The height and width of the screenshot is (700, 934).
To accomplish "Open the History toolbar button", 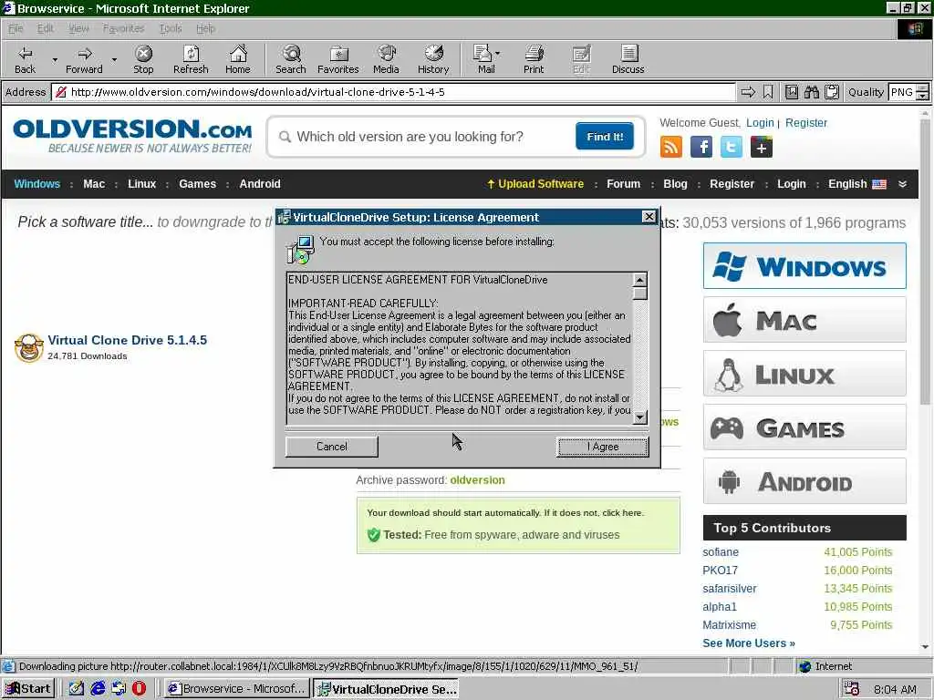I will 433,59.
